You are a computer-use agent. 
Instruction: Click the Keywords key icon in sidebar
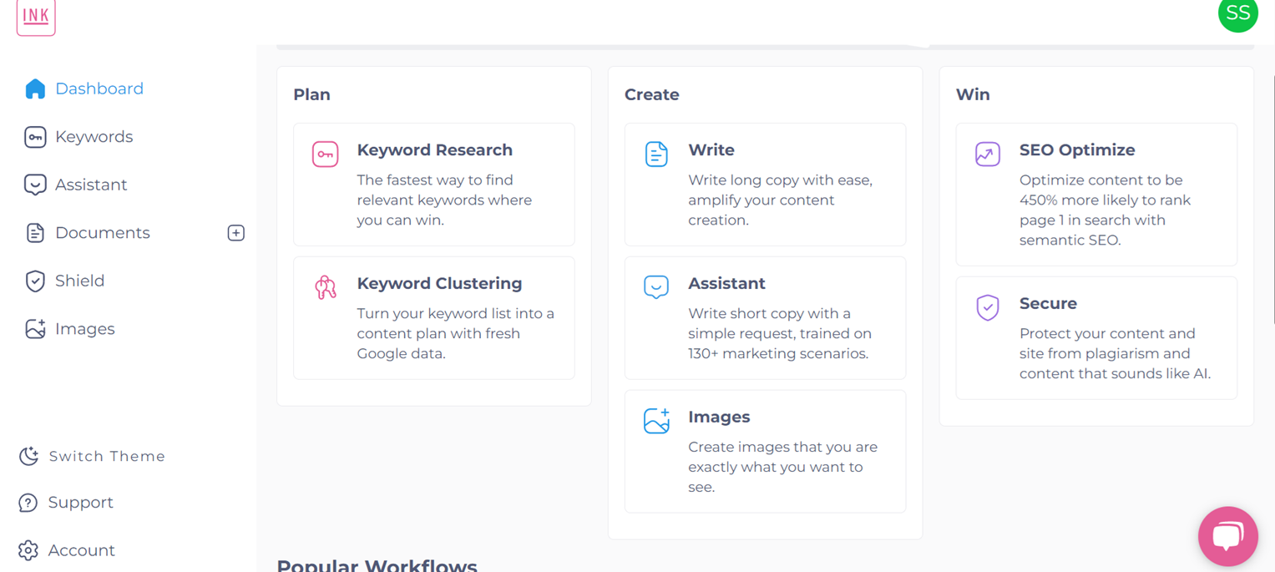[x=35, y=137]
